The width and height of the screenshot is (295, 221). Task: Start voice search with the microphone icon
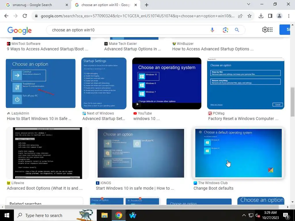click(x=212, y=30)
